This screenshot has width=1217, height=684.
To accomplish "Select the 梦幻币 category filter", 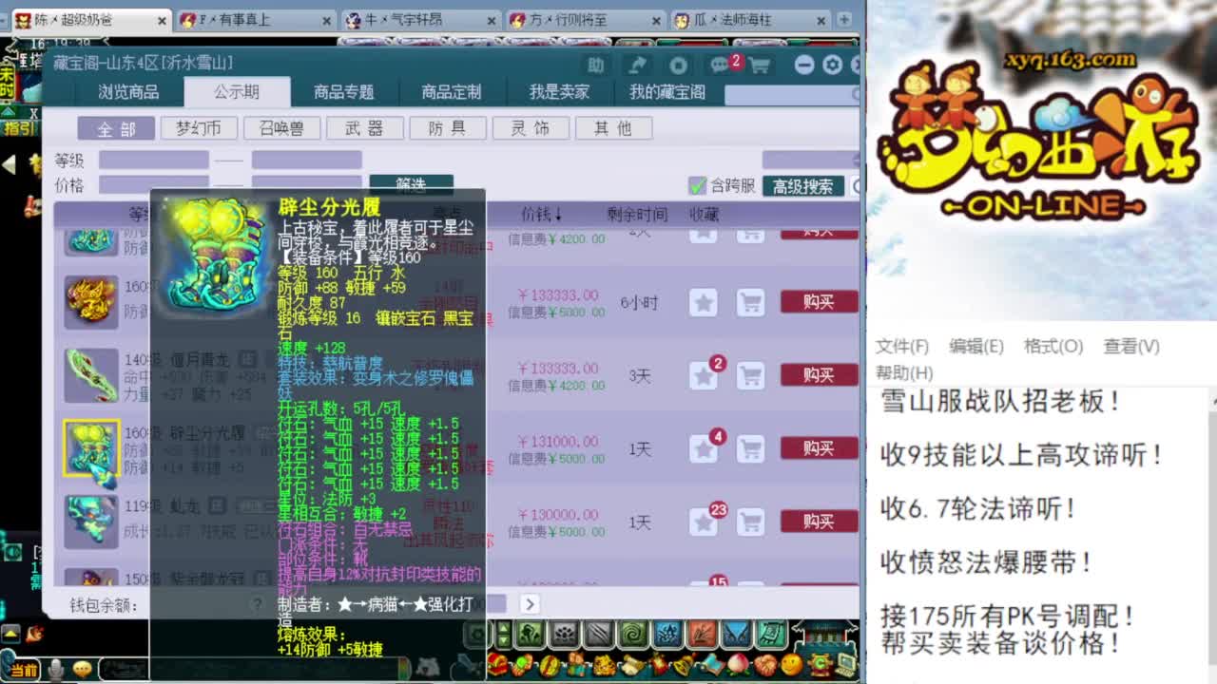I will tap(199, 128).
